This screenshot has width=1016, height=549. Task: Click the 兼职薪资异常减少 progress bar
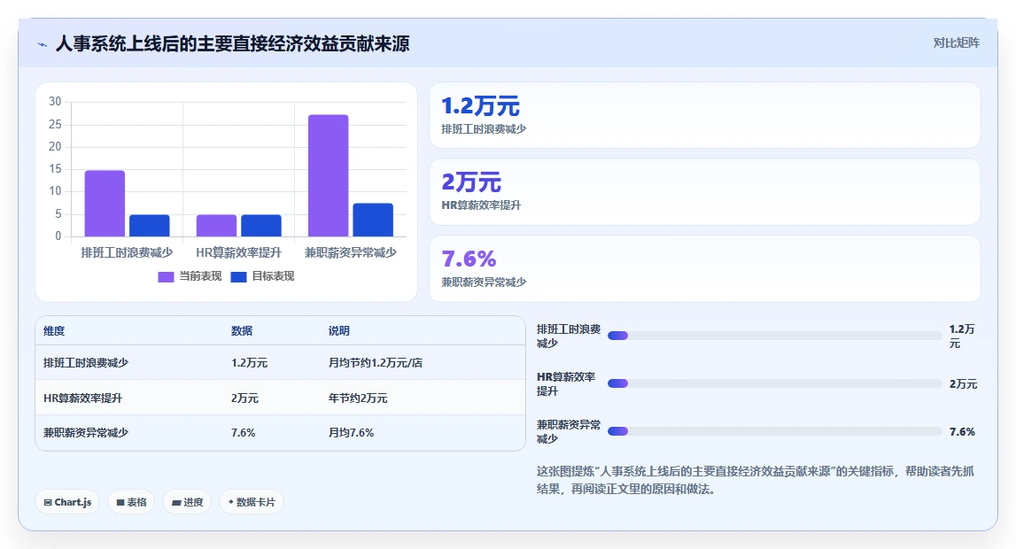[x=774, y=431]
